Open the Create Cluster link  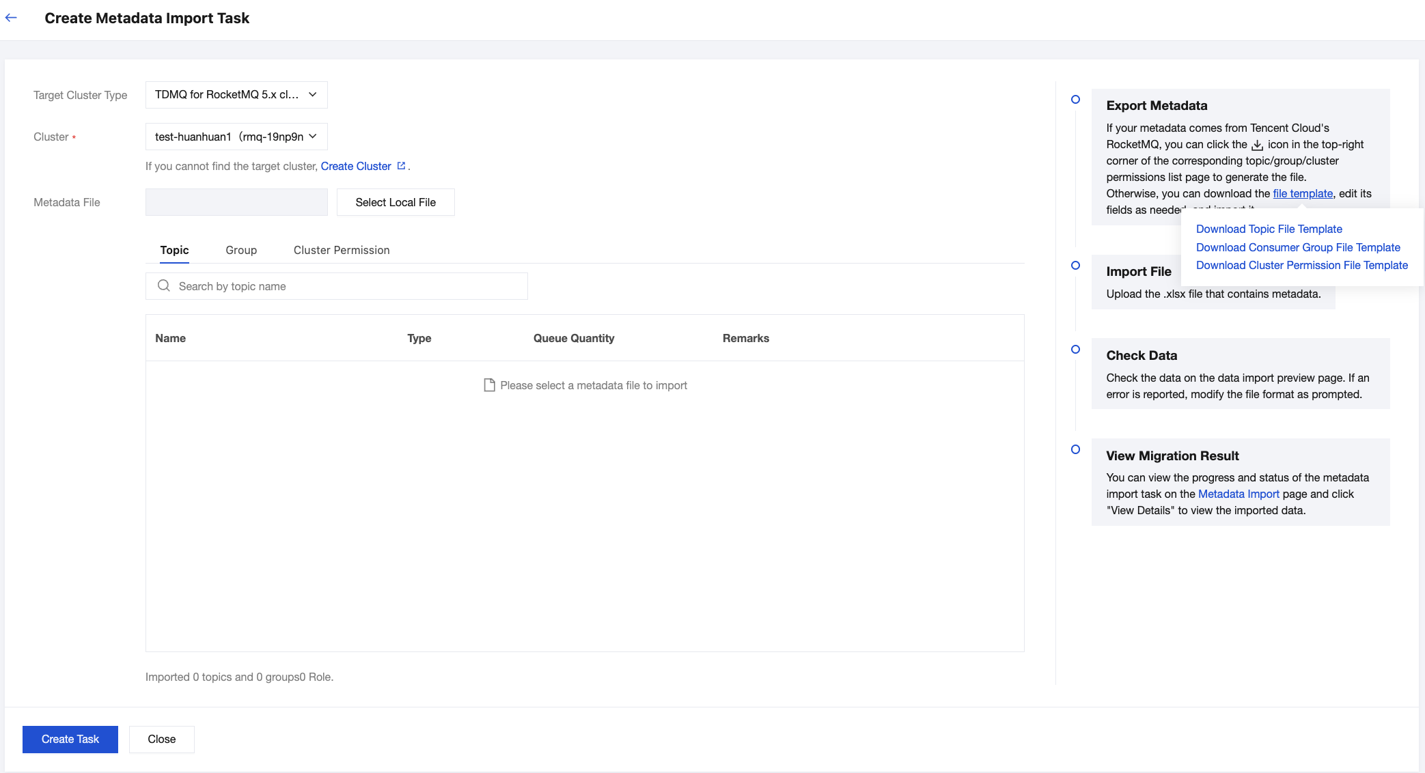tap(356, 166)
